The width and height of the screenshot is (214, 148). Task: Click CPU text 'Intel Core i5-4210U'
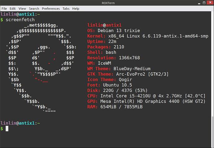(x=125, y=96)
